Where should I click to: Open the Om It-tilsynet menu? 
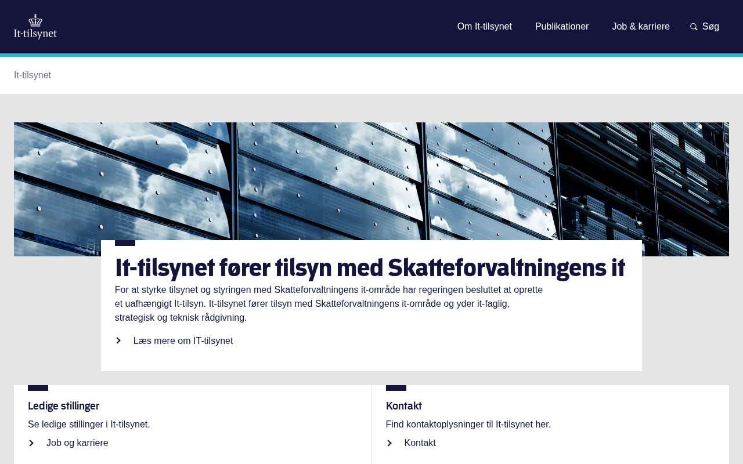(485, 27)
